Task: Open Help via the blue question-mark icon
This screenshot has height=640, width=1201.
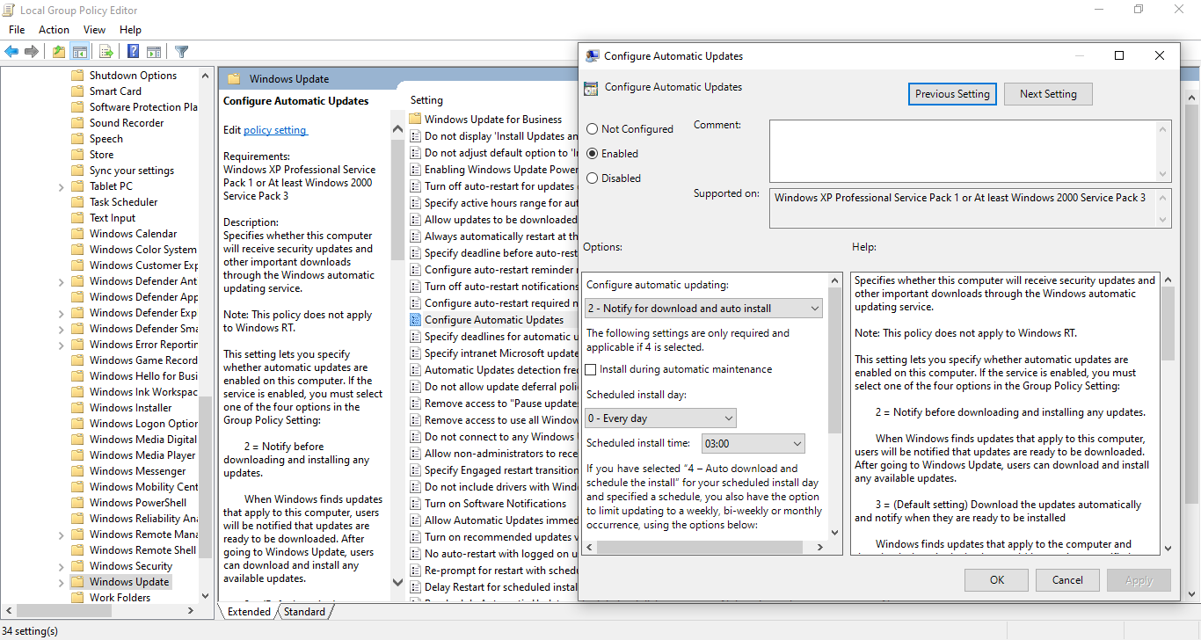Action: tap(134, 52)
